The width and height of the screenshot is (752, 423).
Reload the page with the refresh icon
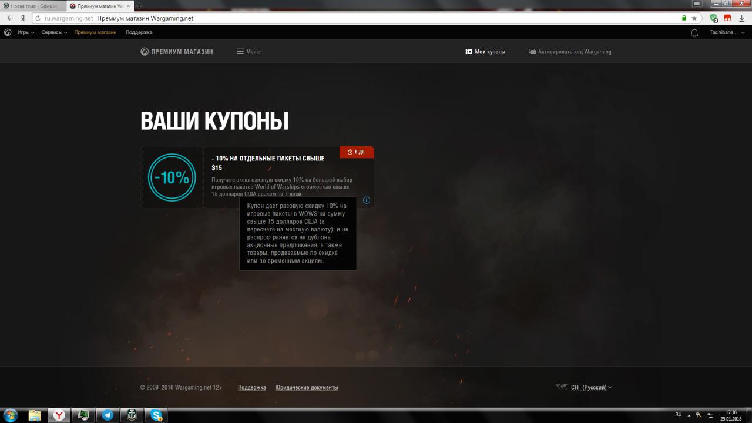(x=39, y=18)
